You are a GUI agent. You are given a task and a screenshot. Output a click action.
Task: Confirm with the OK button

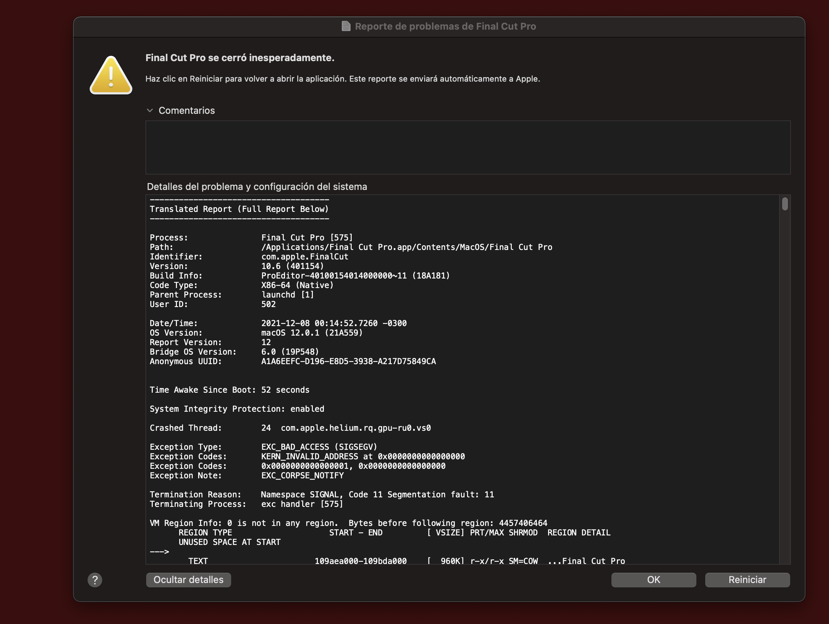[x=653, y=580]
